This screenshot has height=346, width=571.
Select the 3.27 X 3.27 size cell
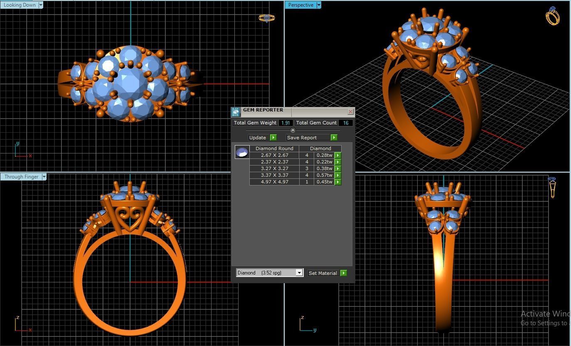point(274,168)
